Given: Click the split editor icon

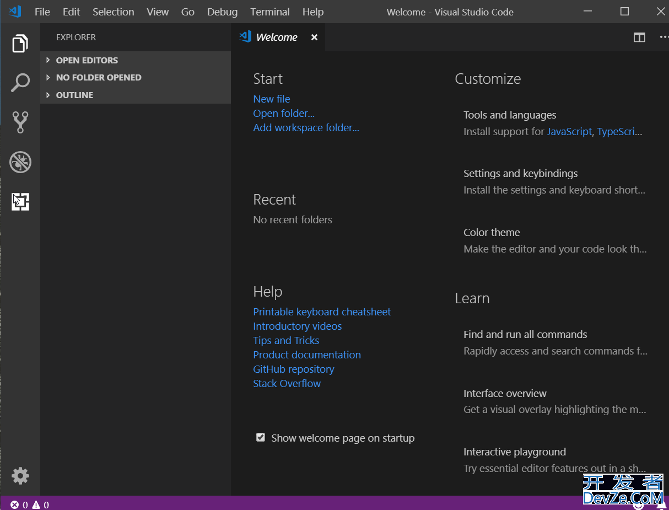Looking at the screenshot, I should (639, 37).
